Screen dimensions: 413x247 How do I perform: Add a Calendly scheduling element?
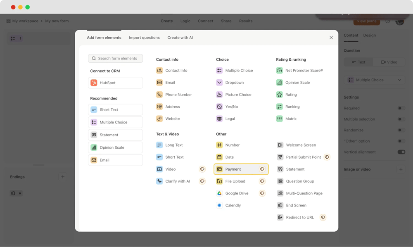coord(233,205)
